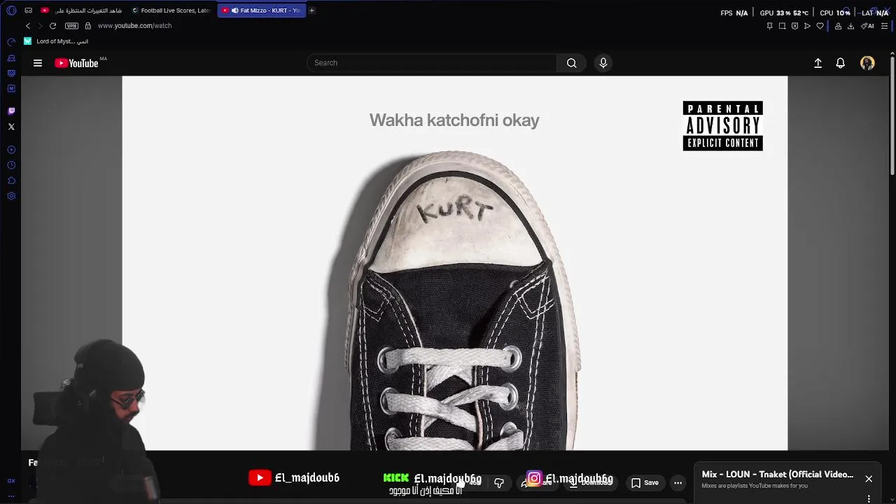The width and height of the screenshot is (896, 504).
Task: Open the striped sidebar panel icon
Action: click(x=11, y=73)
